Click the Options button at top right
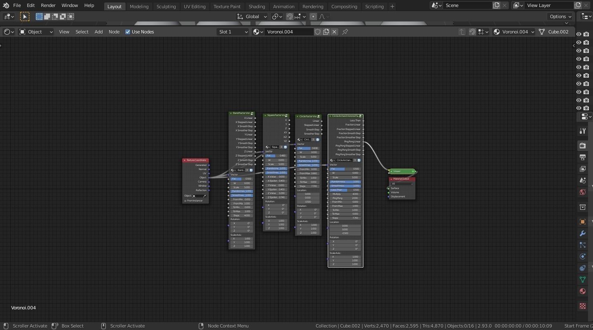This screenshot has height=330, width=593. [560, 17]
